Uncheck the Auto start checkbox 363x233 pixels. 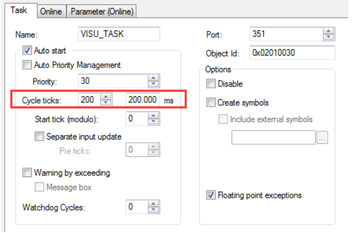click(27, 50)
